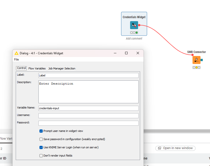Toggle Prompt user name in widget view
Image resolution: width=210 pixels, height=166 pixels.
point(41,131)
